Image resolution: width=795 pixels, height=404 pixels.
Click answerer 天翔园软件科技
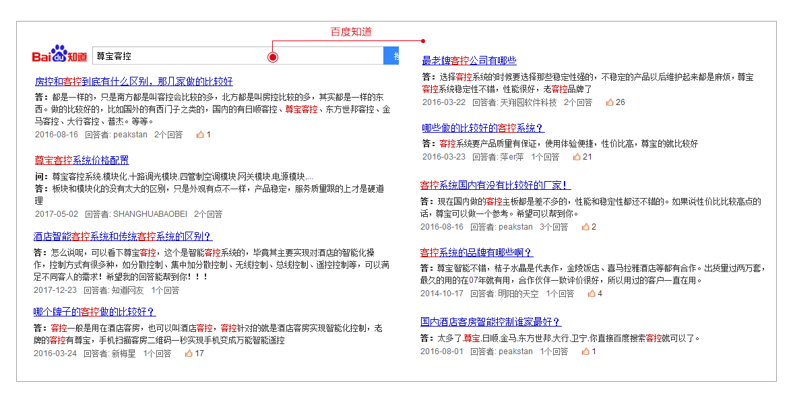tap(528, 102)
